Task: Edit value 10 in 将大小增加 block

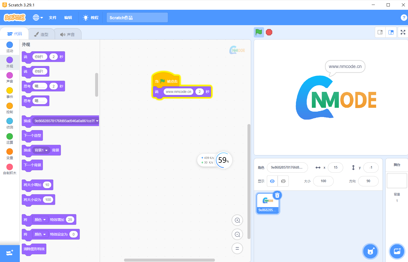Action: [47, 185]
